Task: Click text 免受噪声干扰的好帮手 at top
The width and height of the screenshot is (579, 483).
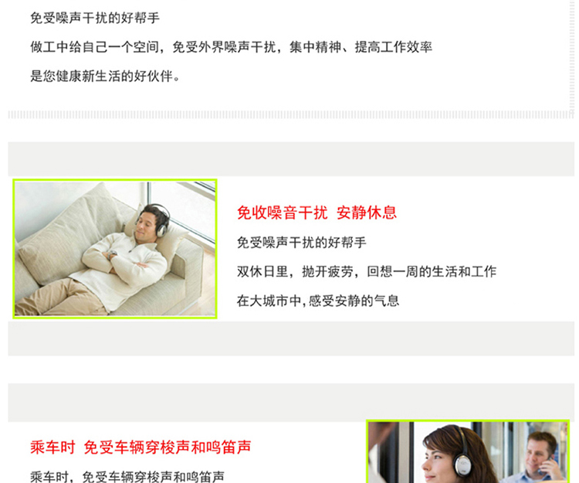Action: [95, 18]
